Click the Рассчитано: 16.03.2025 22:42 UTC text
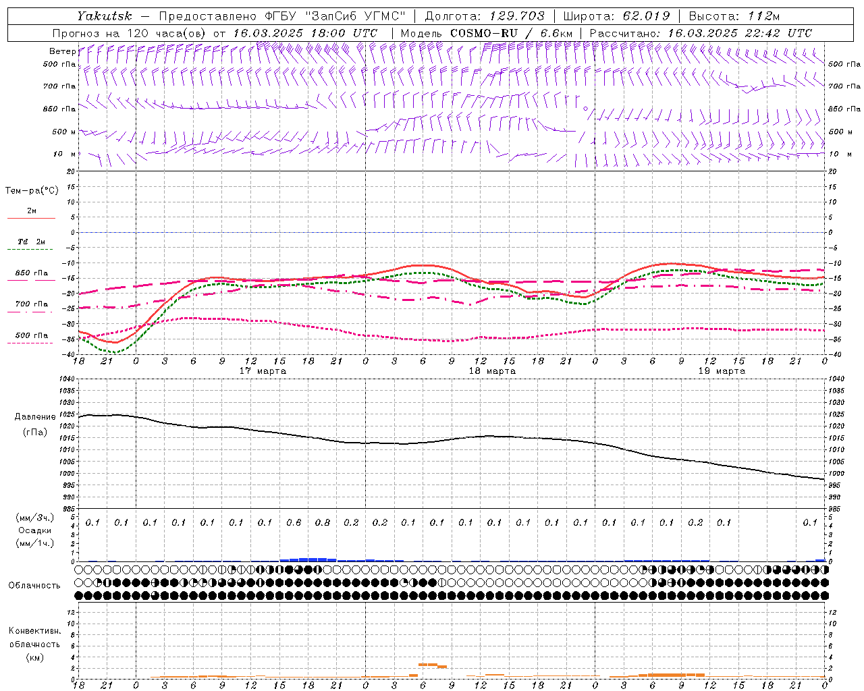Viewport: 864px width, 691px height. (x=701, y=33)
